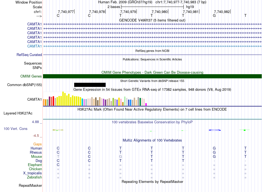Click the 'hg19' label beside the scale bar

point(190,7)
